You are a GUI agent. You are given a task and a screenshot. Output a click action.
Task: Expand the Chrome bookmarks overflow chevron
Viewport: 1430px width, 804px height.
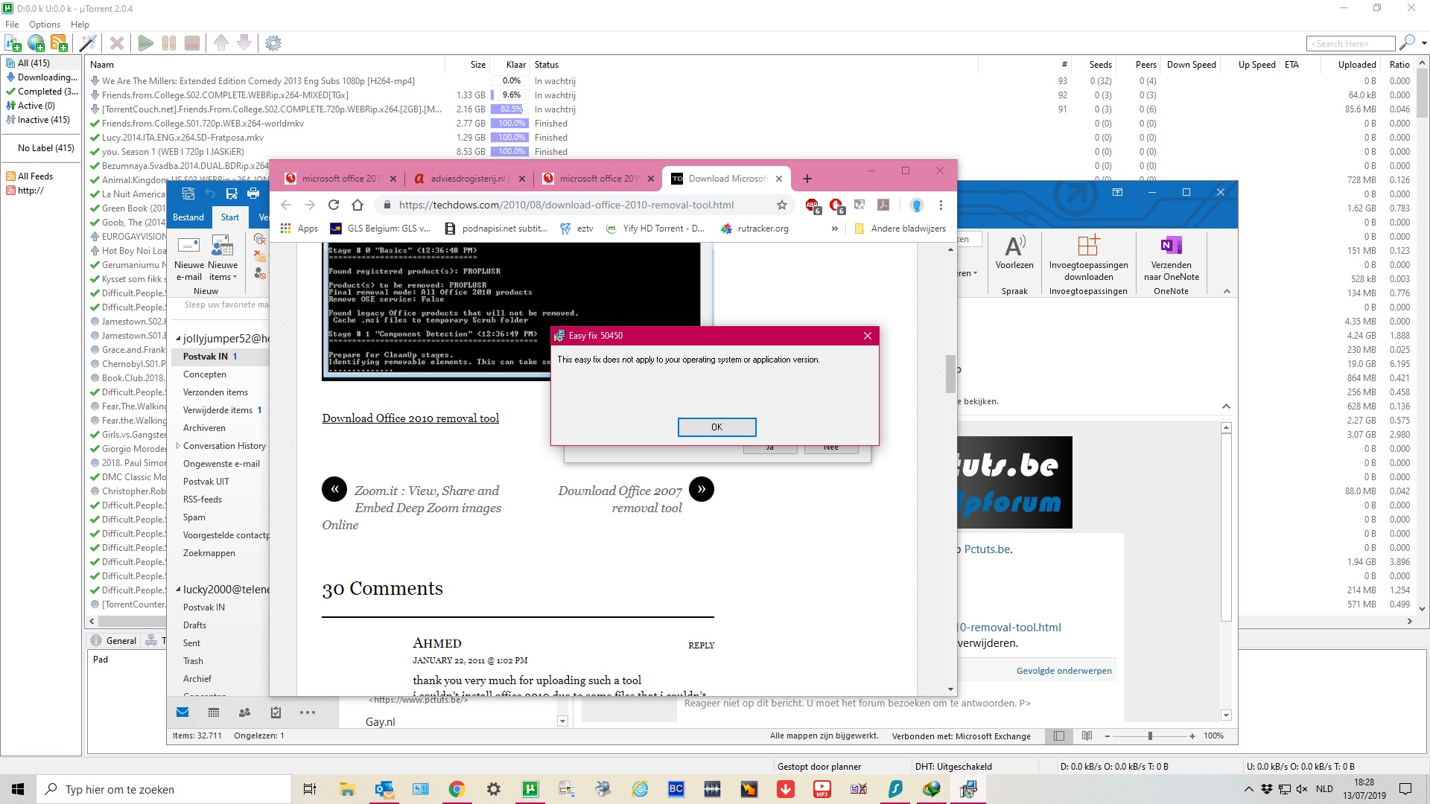click(x=835, y=229)
